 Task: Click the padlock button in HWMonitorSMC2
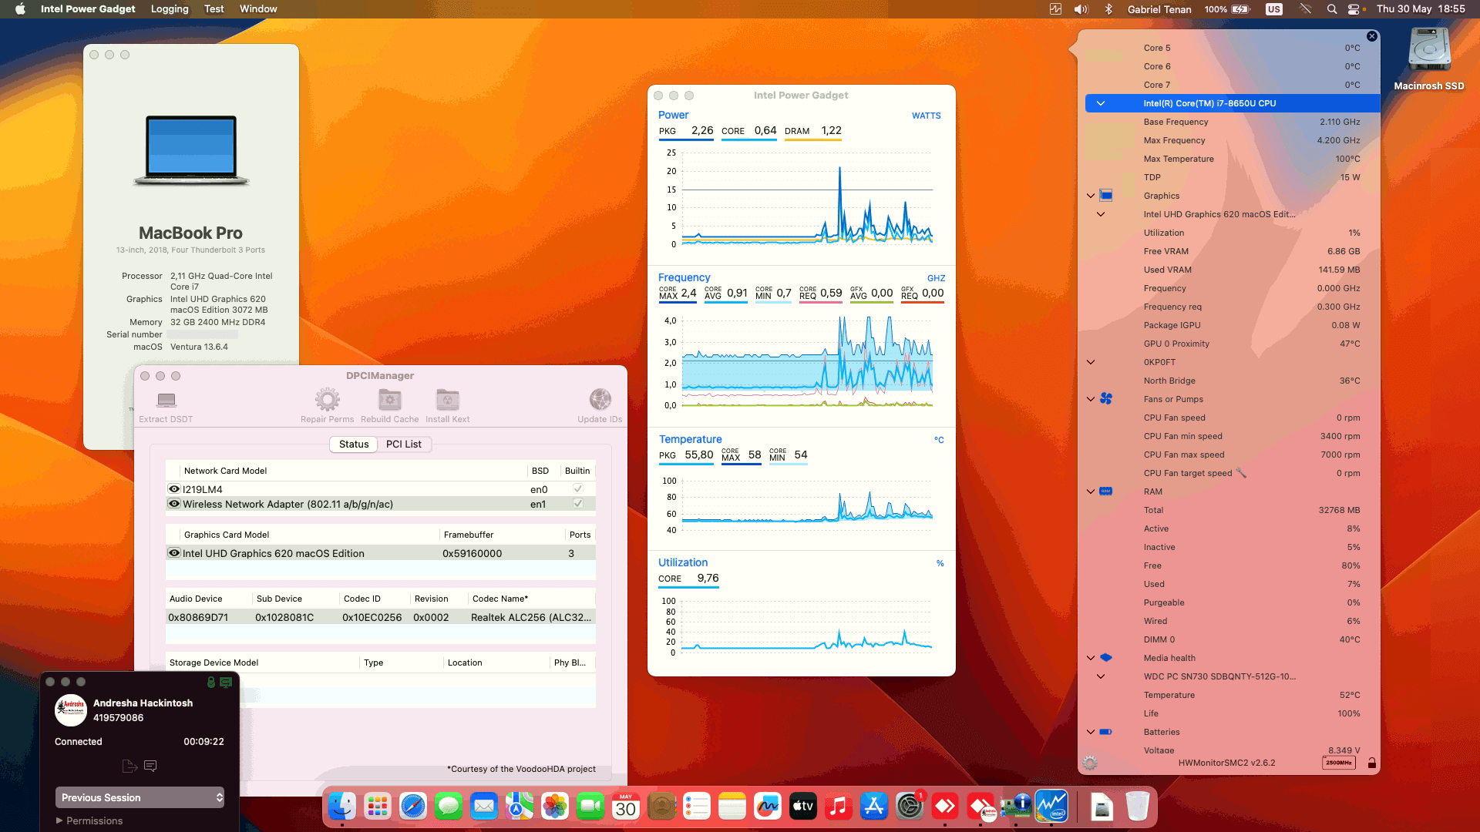(1371, 763)
